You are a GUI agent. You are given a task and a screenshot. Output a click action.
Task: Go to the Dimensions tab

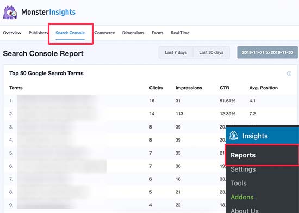click(133, 33)
